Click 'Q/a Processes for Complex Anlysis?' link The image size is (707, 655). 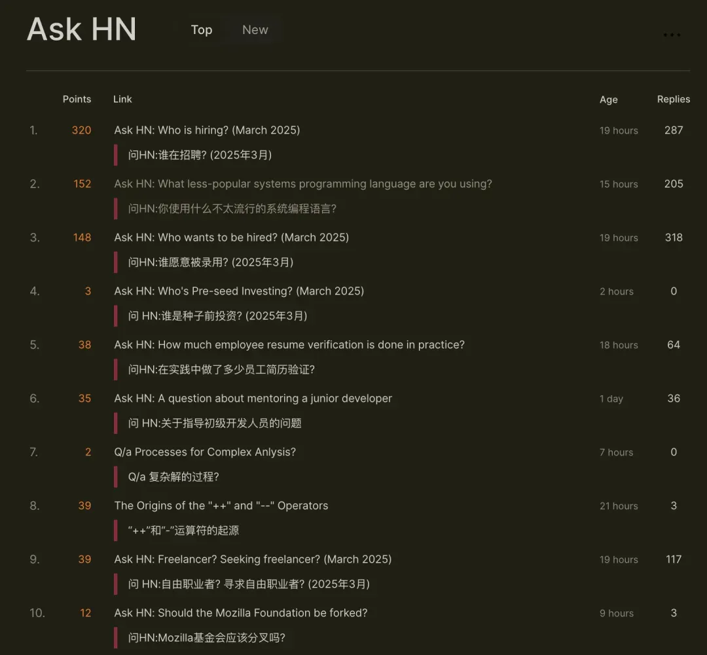(x=205, y=452)
